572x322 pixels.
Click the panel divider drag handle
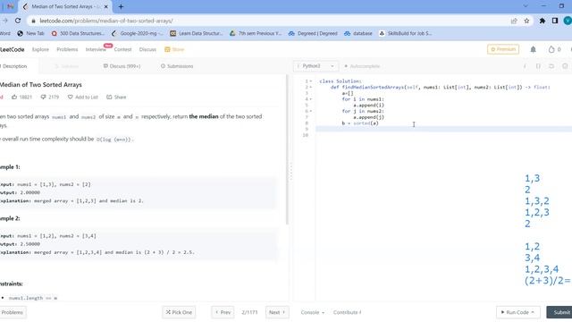(290, 172)
